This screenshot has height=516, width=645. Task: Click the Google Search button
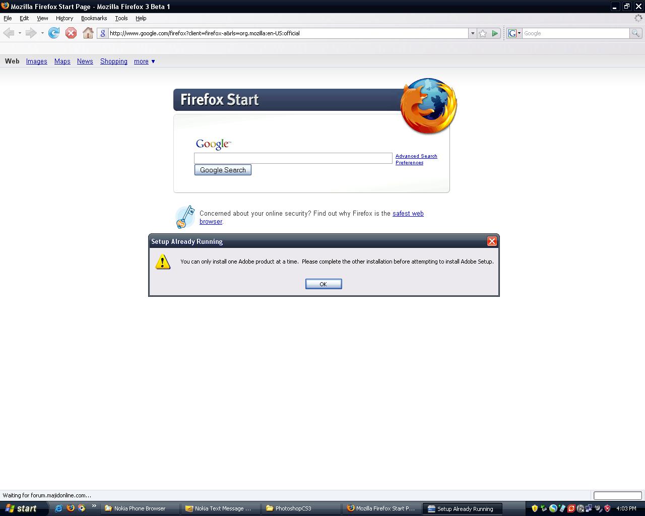(223, 170)
